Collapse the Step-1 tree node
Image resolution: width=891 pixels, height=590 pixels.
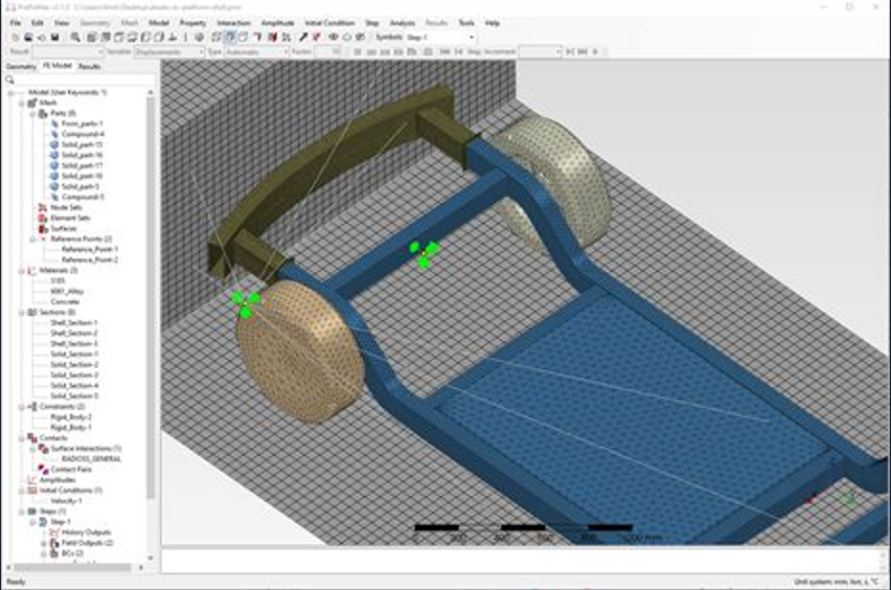coord(33,522)
